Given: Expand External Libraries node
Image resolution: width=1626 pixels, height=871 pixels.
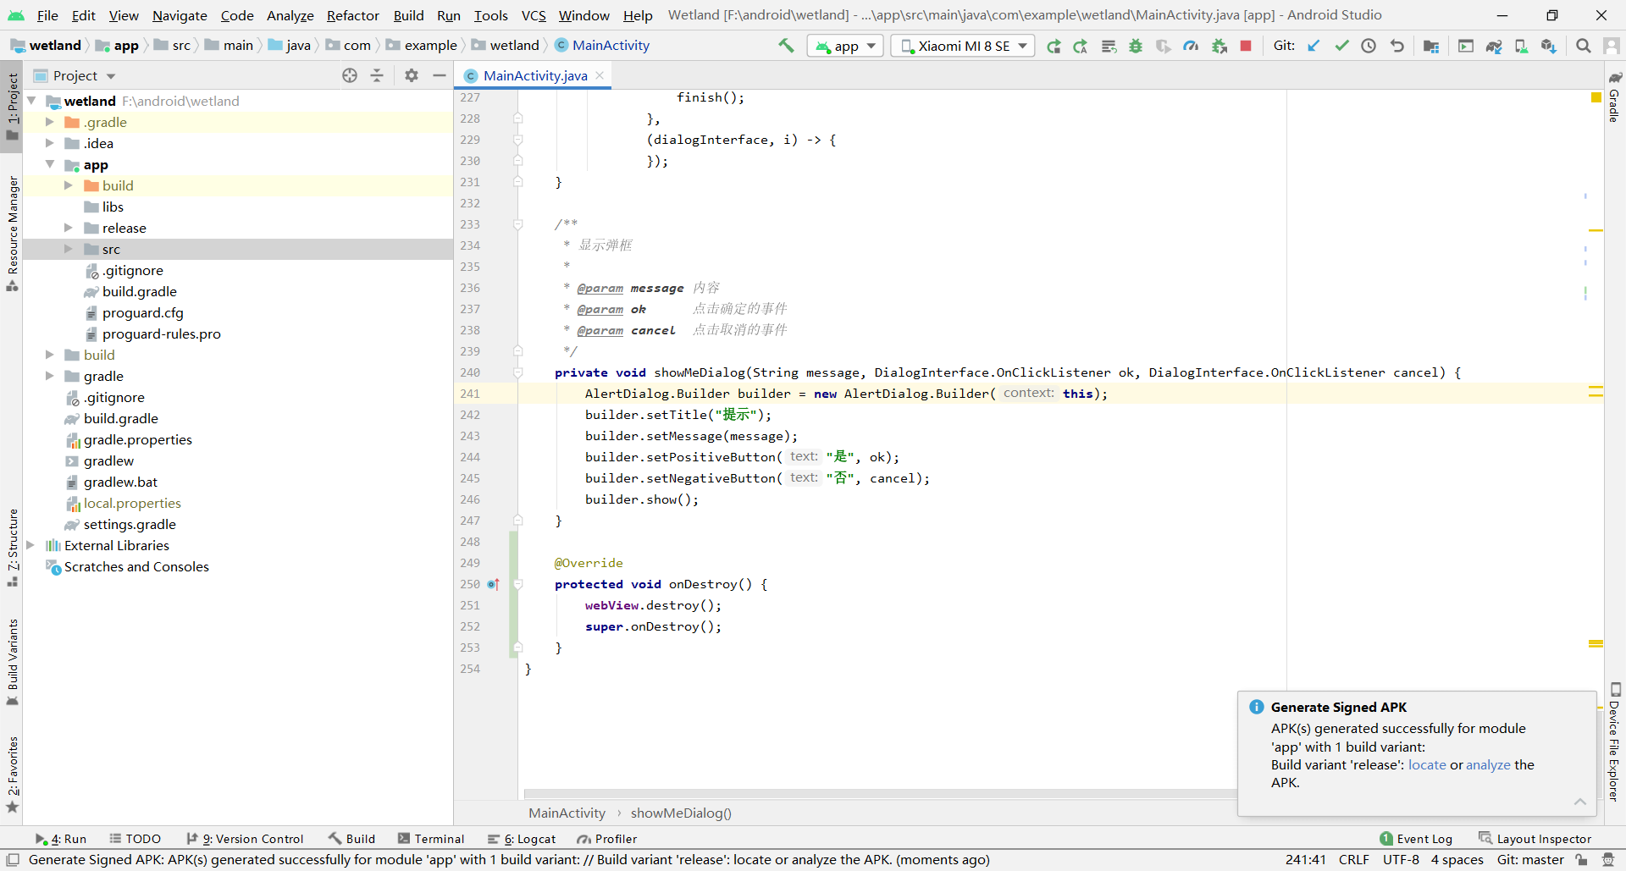Looking at the screenshot, I should click(x=30, y=545).
